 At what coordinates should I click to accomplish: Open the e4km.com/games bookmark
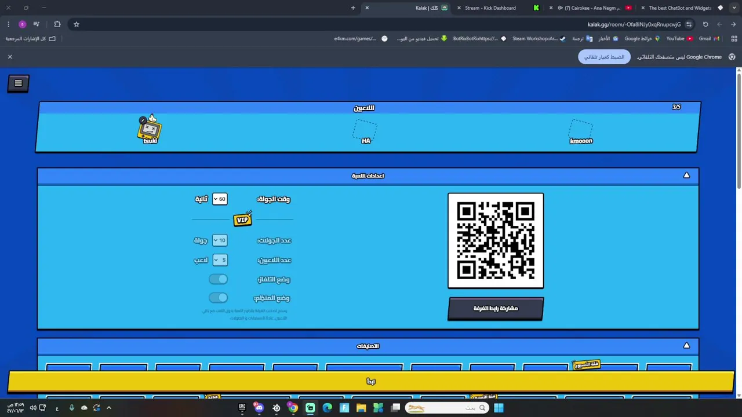click(x=361, y=39)
